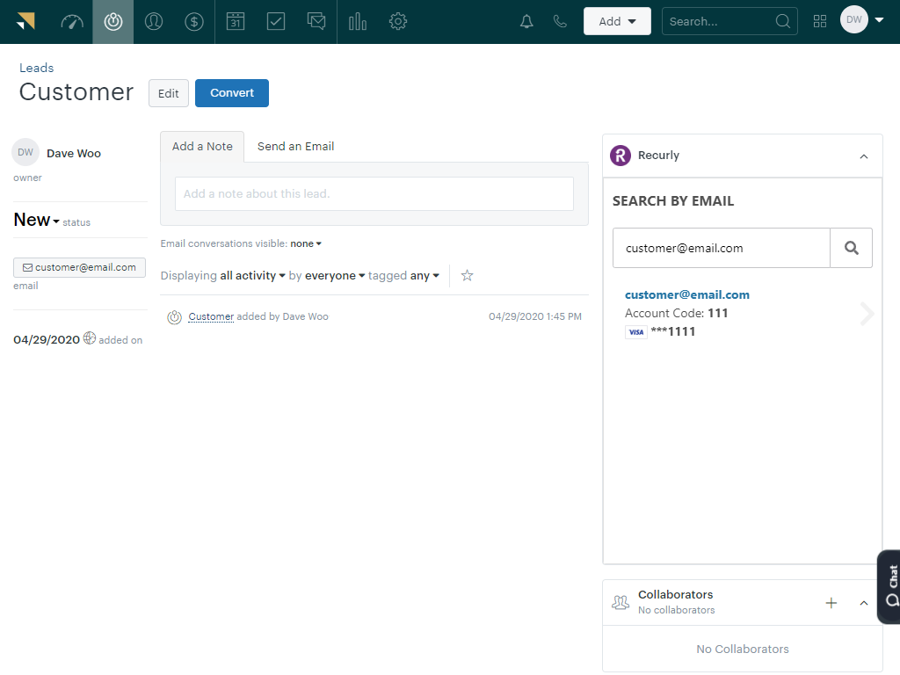Open the Tasks checkmark icon
The image size is (900, 675).
[x=276, y=22]
